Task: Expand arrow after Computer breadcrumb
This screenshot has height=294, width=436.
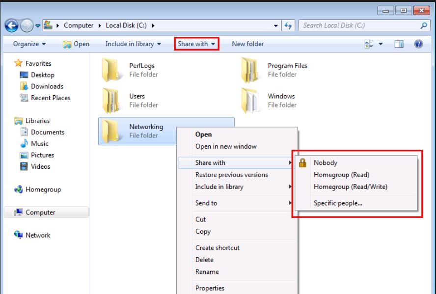Action: coord(100,26)
